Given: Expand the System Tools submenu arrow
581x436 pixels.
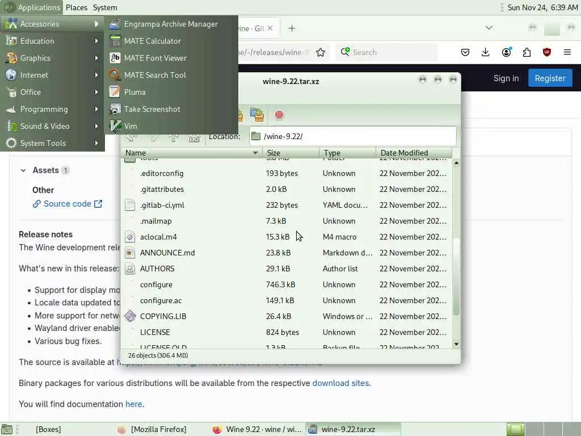Looking at the screenshot, I should coord(96,144).
